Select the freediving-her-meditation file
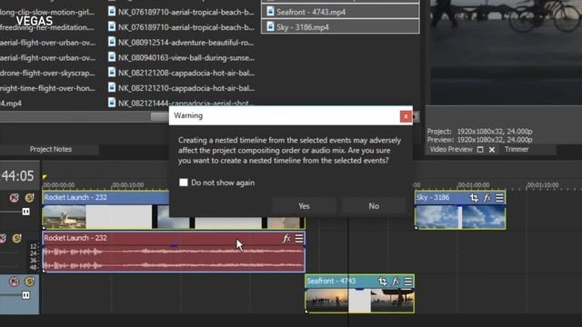582x327 pixels. (x=47, y=27)
